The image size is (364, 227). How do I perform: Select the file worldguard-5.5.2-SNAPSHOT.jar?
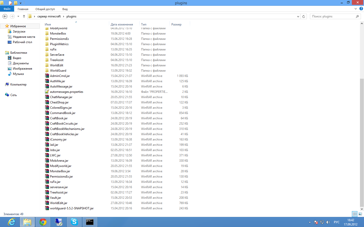(72, 208)
